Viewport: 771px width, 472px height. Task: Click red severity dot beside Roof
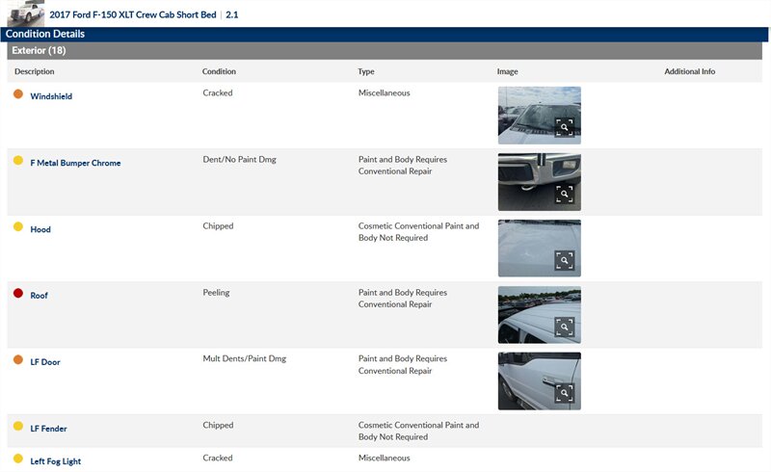pyautogui.click(x=18, y=293)
